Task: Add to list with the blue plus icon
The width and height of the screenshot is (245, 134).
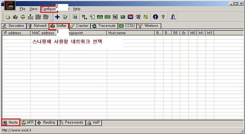Action: [x=58, y=17]
